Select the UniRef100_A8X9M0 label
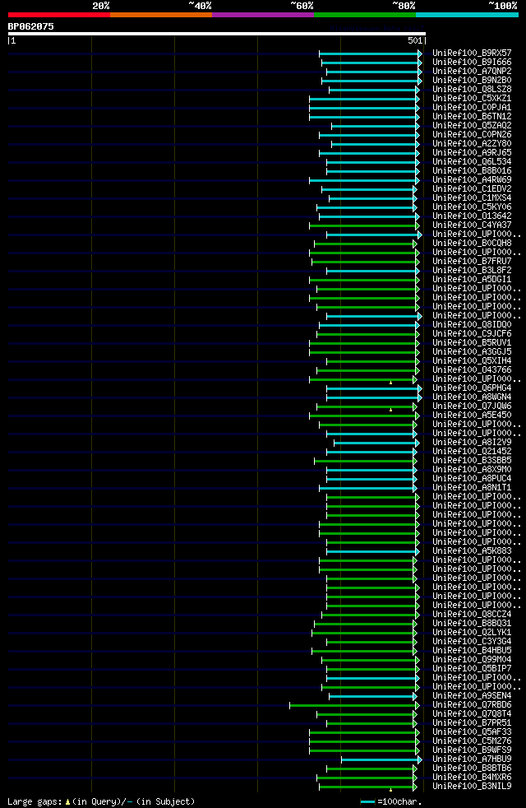 (x=472, y=470)
